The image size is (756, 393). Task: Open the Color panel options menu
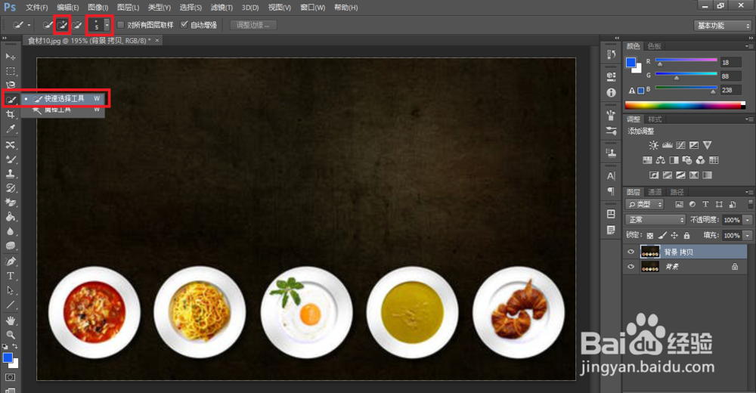pyautogui.click(x=748, y=46)
